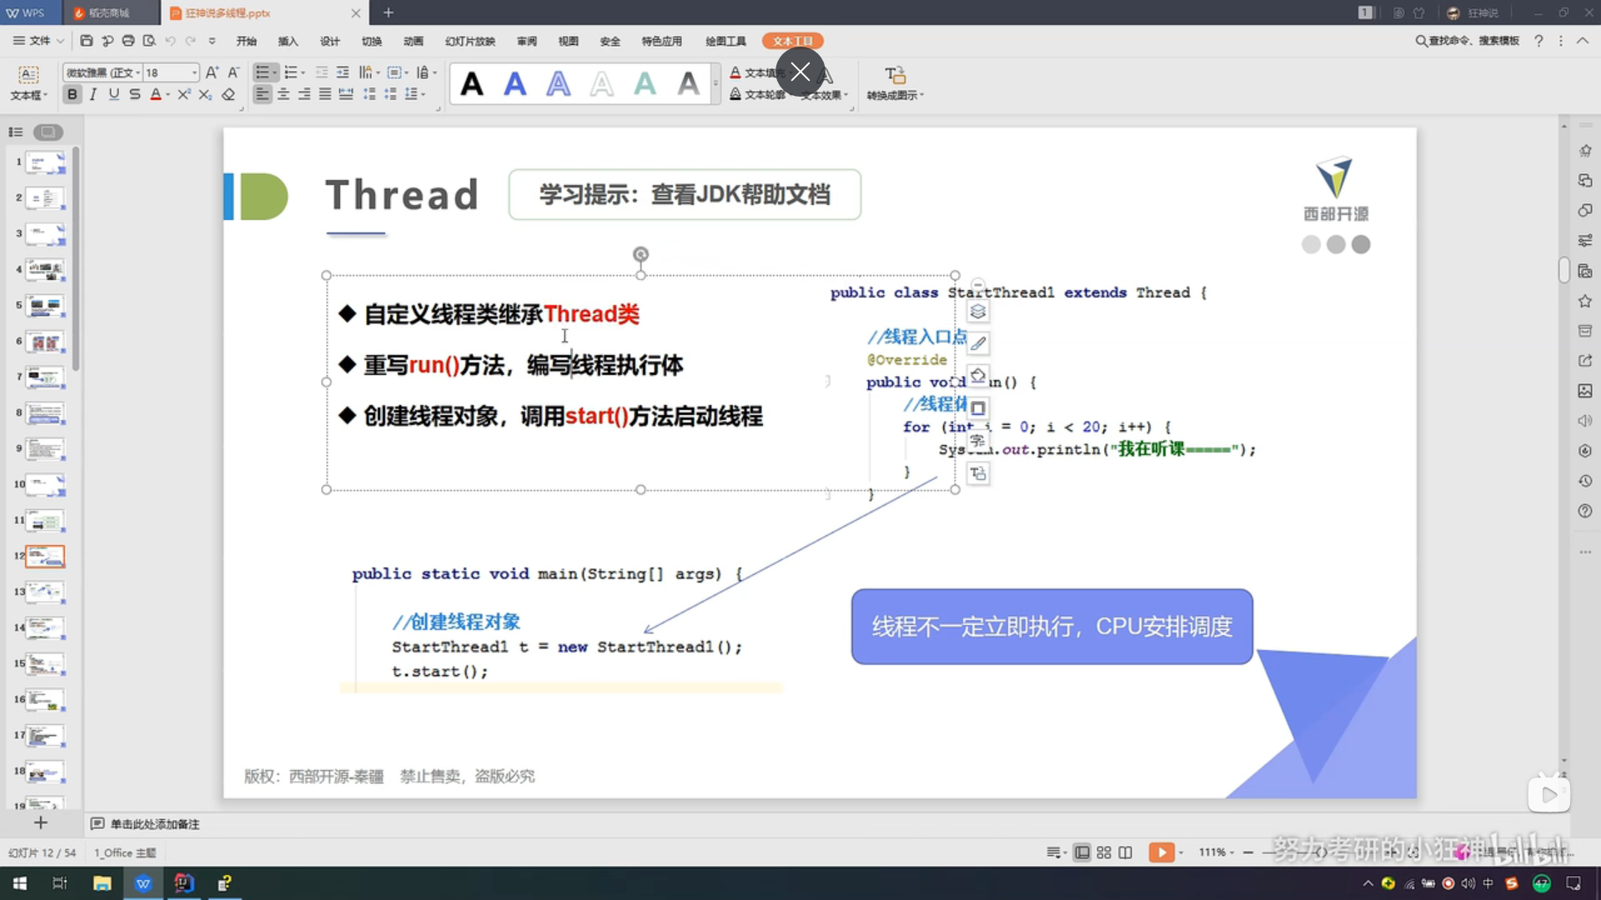Center align the text
The width and height of the screenshot is (1601, 900).
[284, 94]
